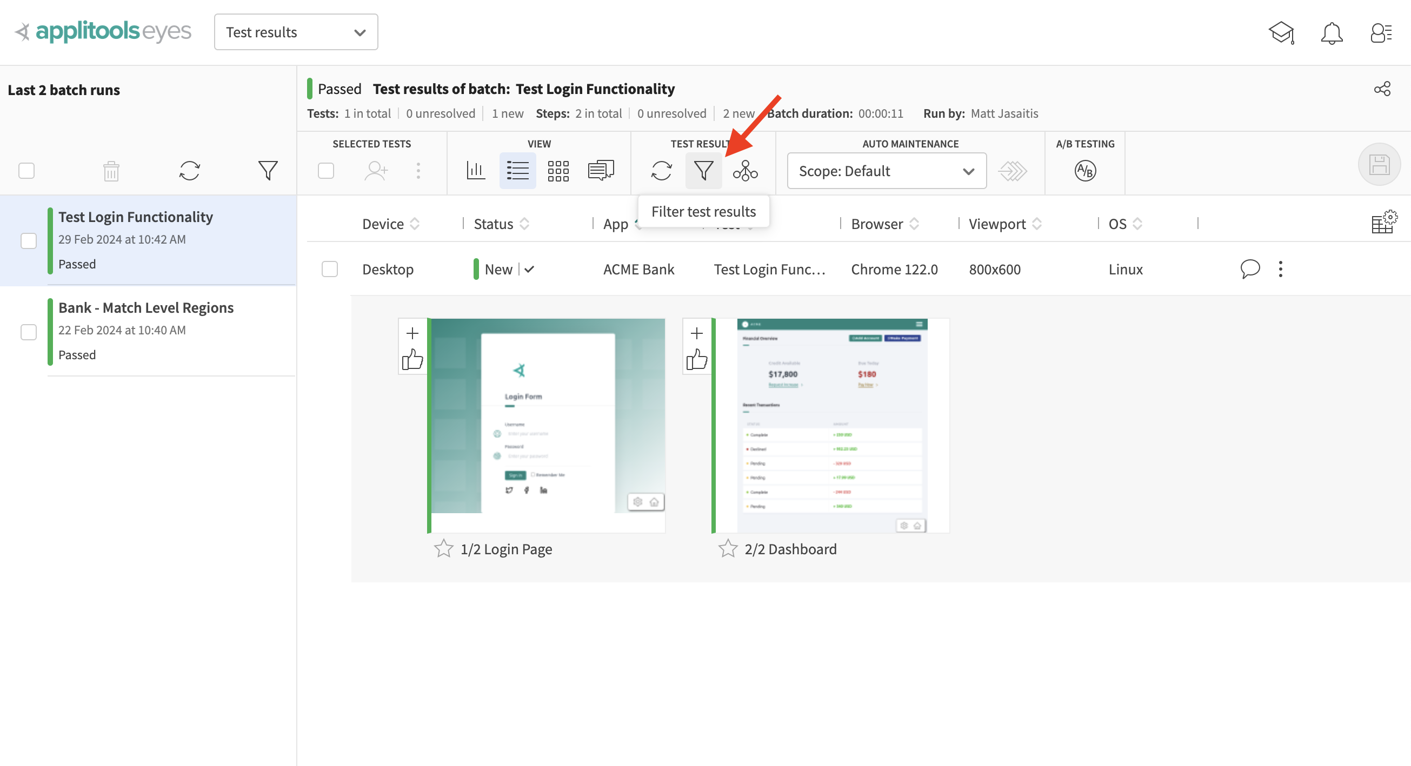
Task: Open the Login Page step thumbnail
Action: click(547, 425)
